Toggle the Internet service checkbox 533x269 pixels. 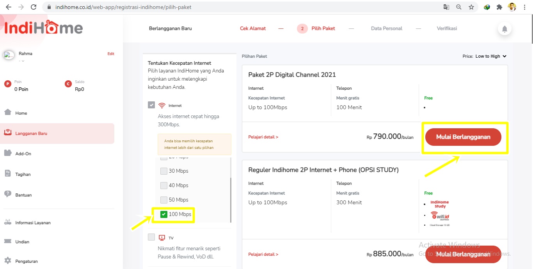pos(151,105)
